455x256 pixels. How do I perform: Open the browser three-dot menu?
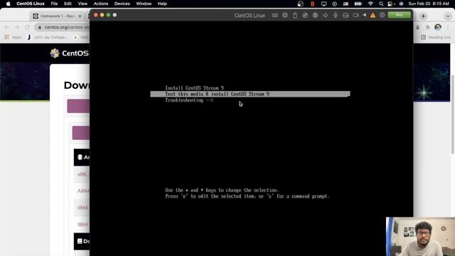tap(448, 27)
